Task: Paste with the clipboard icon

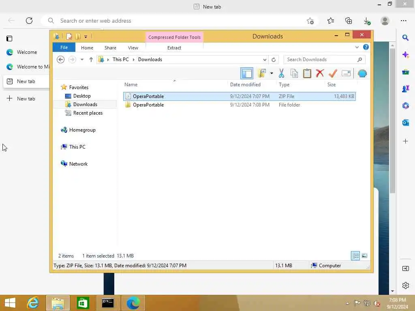Action: [x=307, y=73]
